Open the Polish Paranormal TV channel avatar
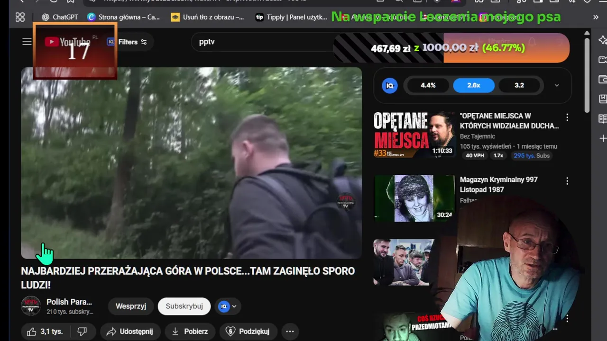This screenshot has height=341, width=607. (x=31, y=306)
